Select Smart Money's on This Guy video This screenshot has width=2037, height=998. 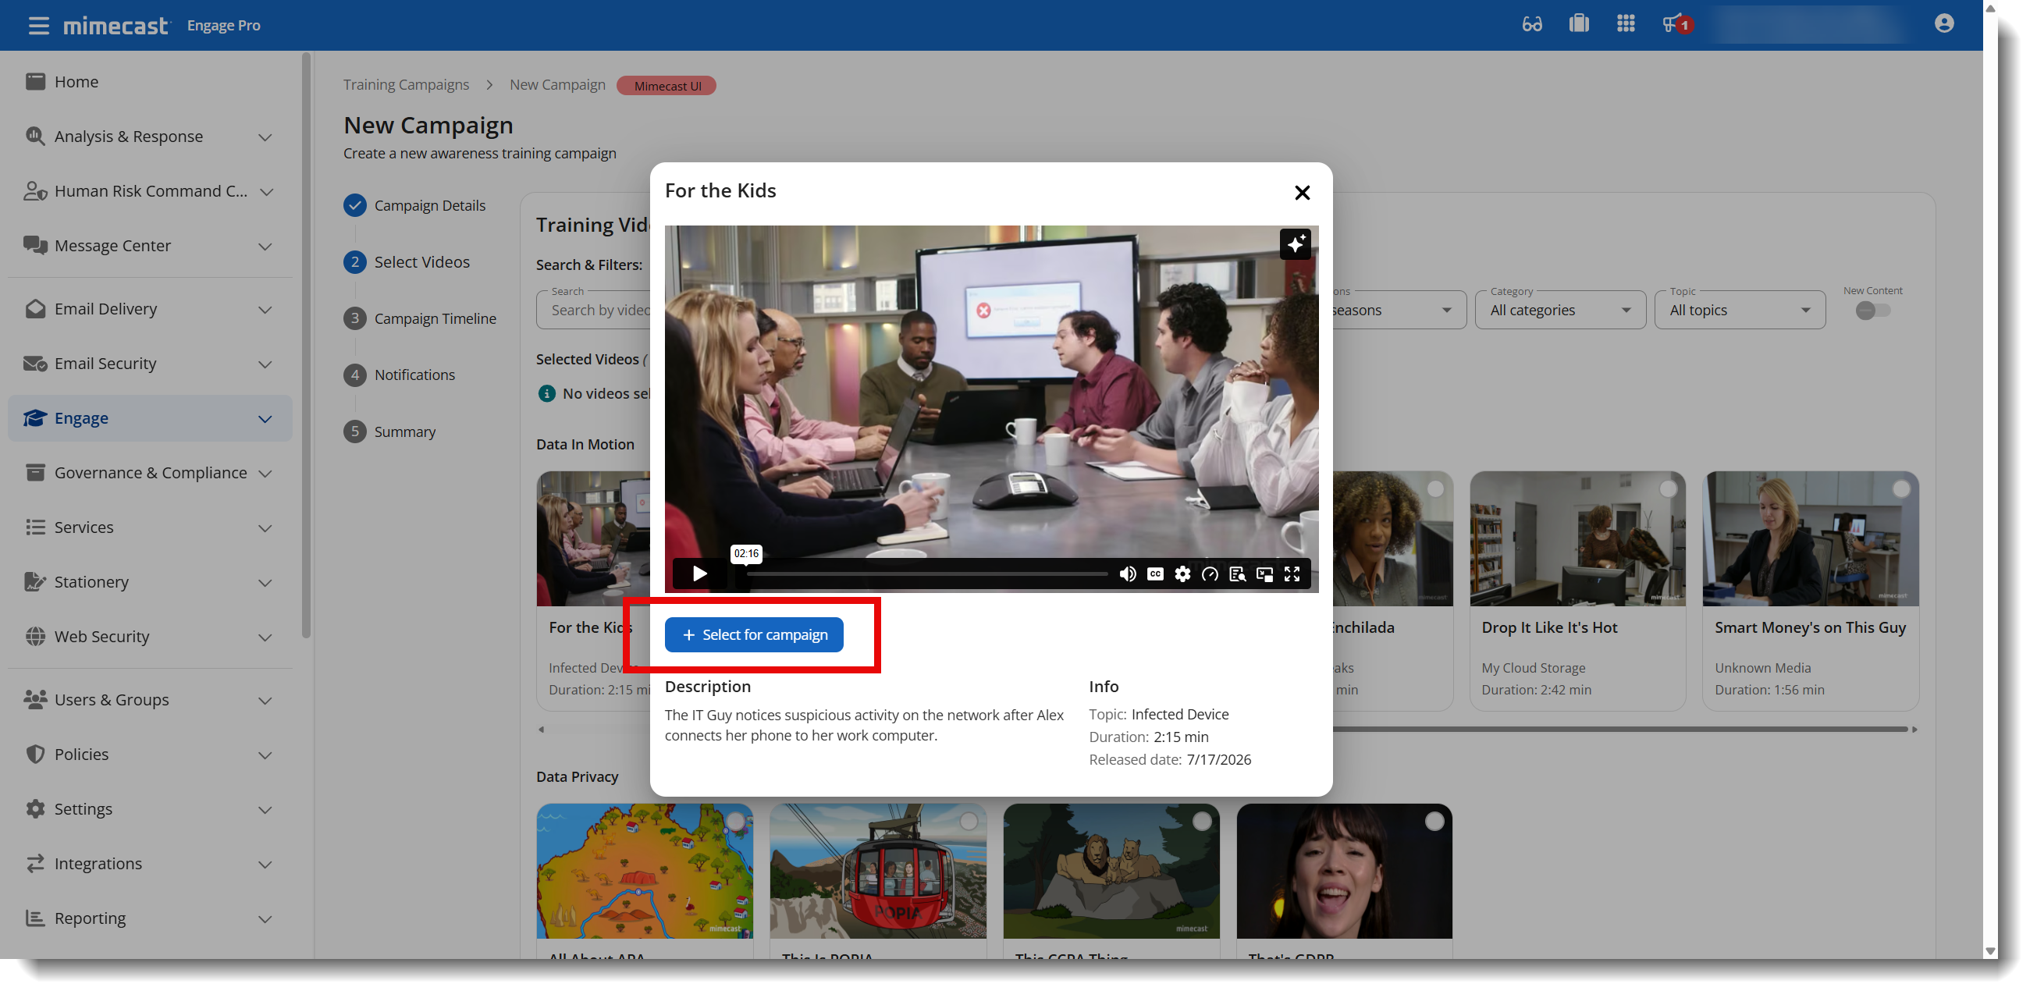1901,488
